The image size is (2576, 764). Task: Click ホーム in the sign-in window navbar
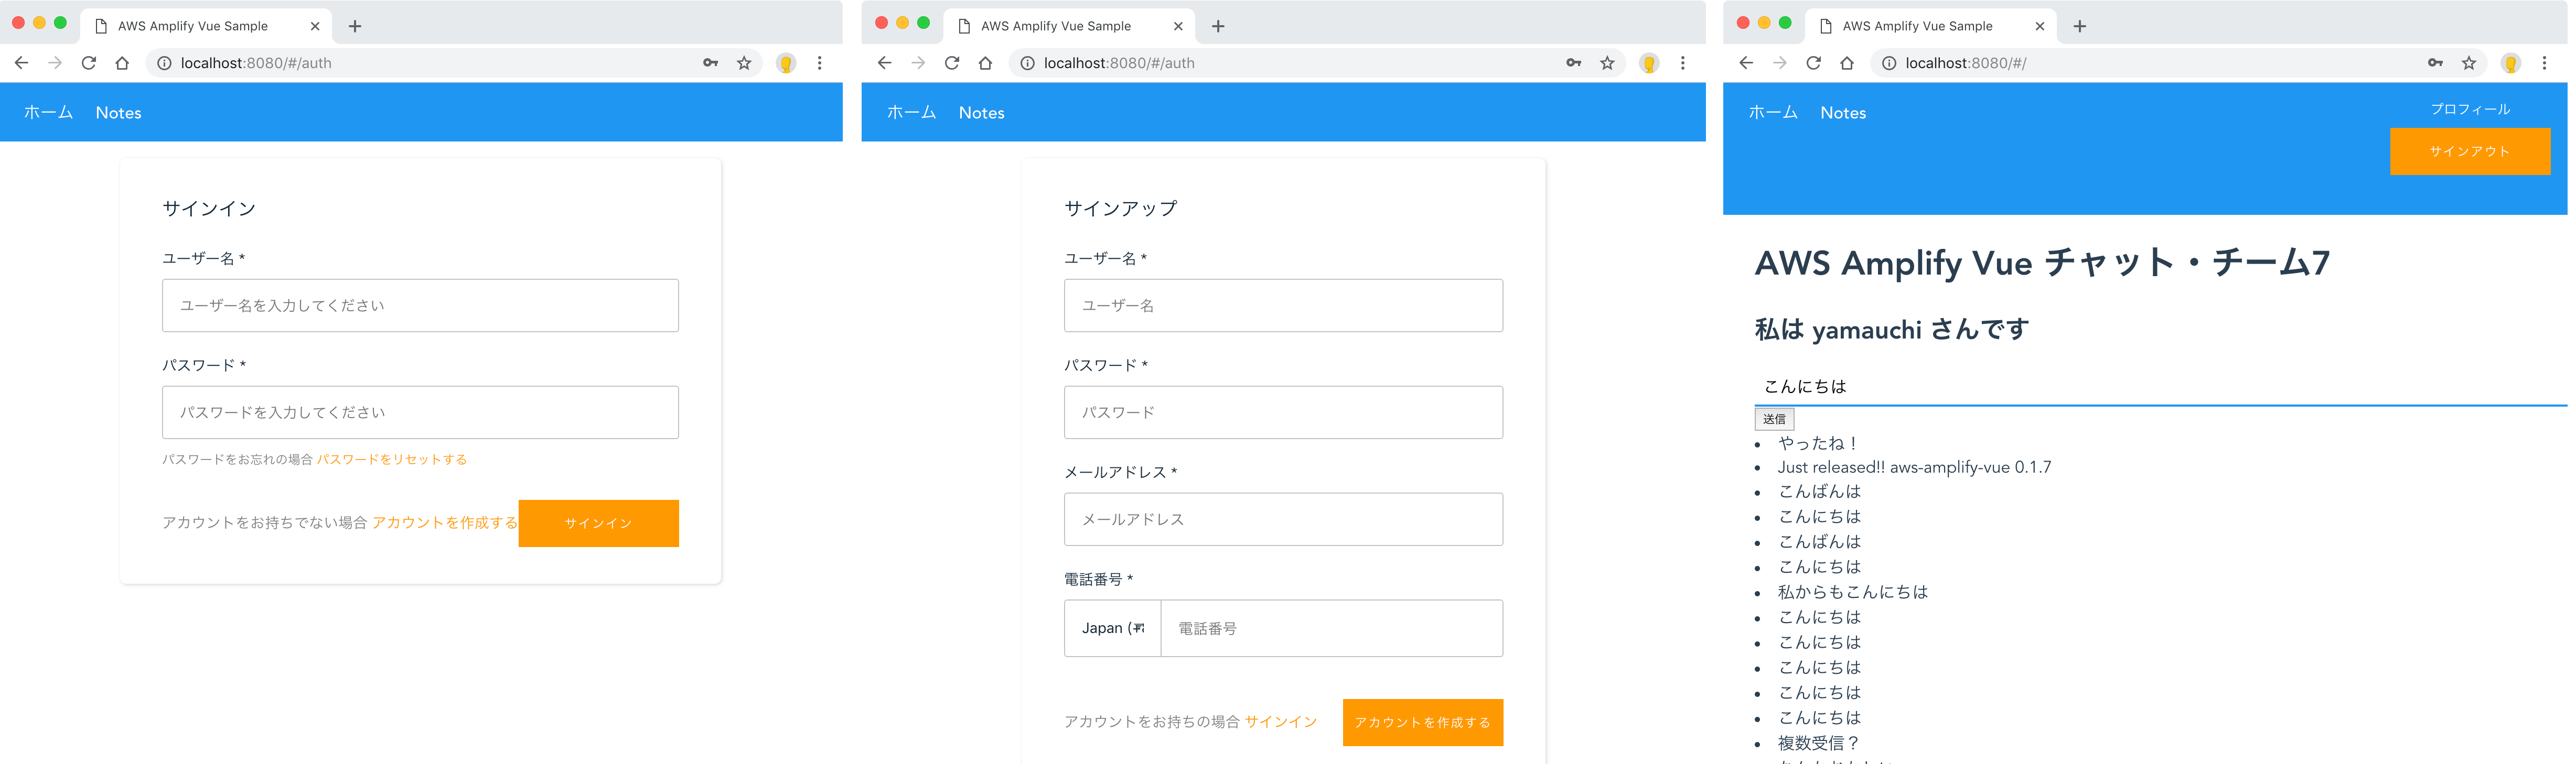coord(48,113)
